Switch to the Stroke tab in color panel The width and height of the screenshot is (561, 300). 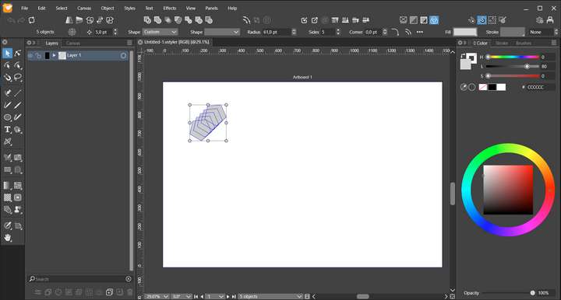click(x=502, y=44)
